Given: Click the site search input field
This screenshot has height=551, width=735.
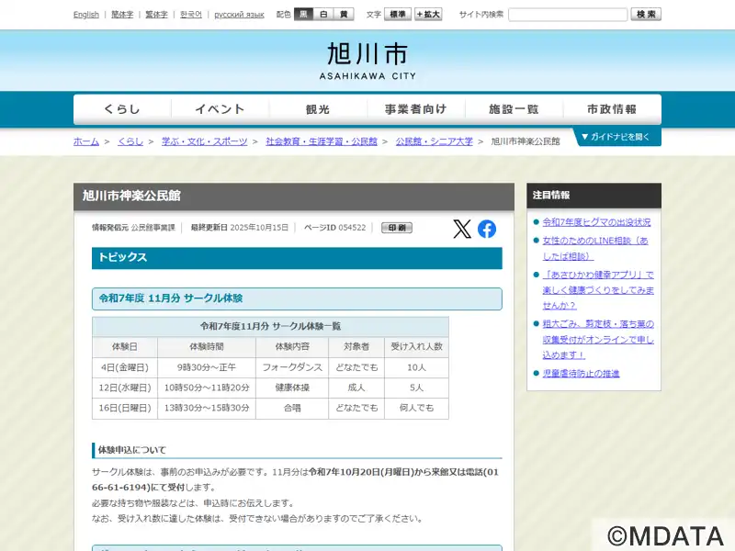Looking at the screenshot, I should coord(568,15).
